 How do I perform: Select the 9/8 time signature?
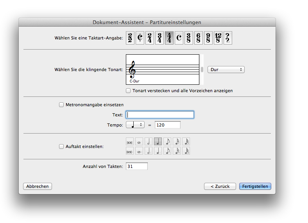pyautogui.click(x=208, y=38)
